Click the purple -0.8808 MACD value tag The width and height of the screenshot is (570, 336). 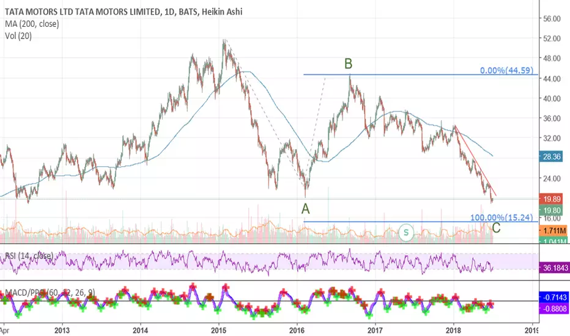click(553, 309)
